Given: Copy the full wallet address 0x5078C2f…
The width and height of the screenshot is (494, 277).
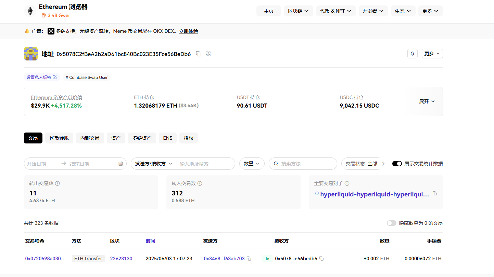Looking at the screenshot, I should [199, 54].
